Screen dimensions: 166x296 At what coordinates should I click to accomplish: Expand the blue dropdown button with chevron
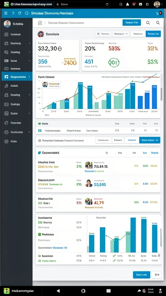pyautogui.click(x=150, y=140)
